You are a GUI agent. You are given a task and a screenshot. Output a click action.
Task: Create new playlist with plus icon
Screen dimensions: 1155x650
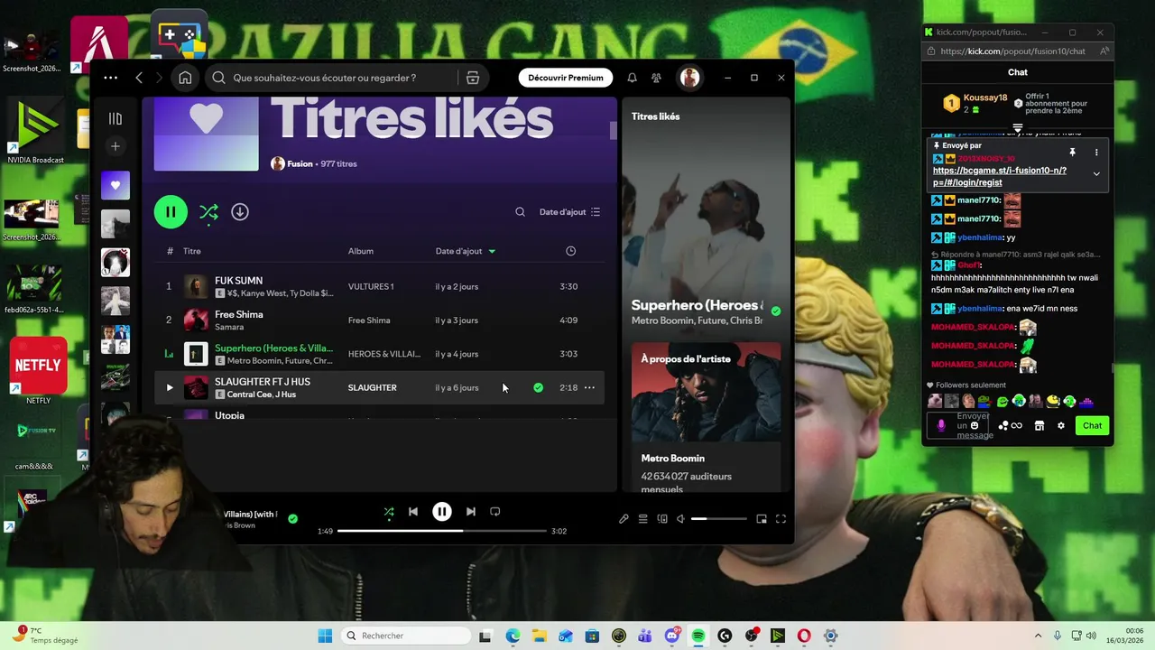click(115, 146)
